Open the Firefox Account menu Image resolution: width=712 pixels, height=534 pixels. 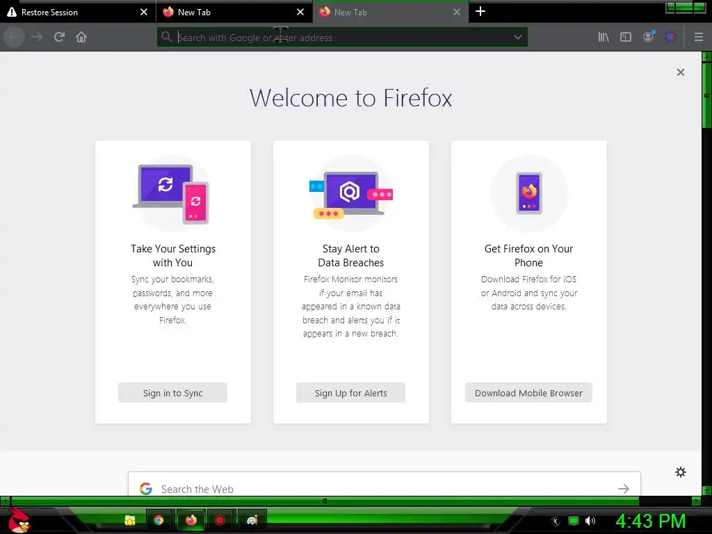click(649, 37)
